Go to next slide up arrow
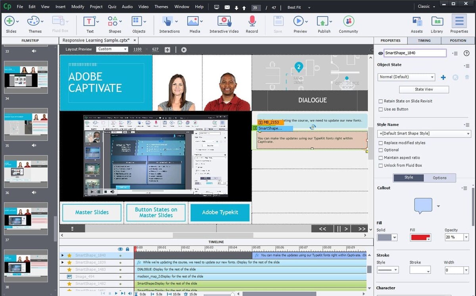 click(244, 8)
